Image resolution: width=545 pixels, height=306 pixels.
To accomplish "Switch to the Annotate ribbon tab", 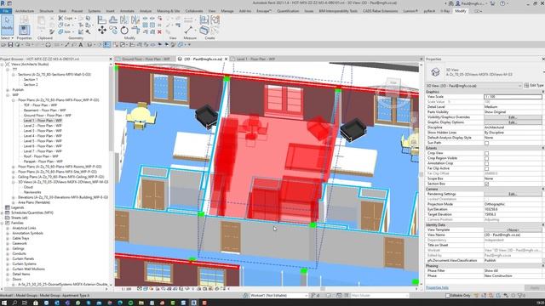I will click(x=127, y=11).
